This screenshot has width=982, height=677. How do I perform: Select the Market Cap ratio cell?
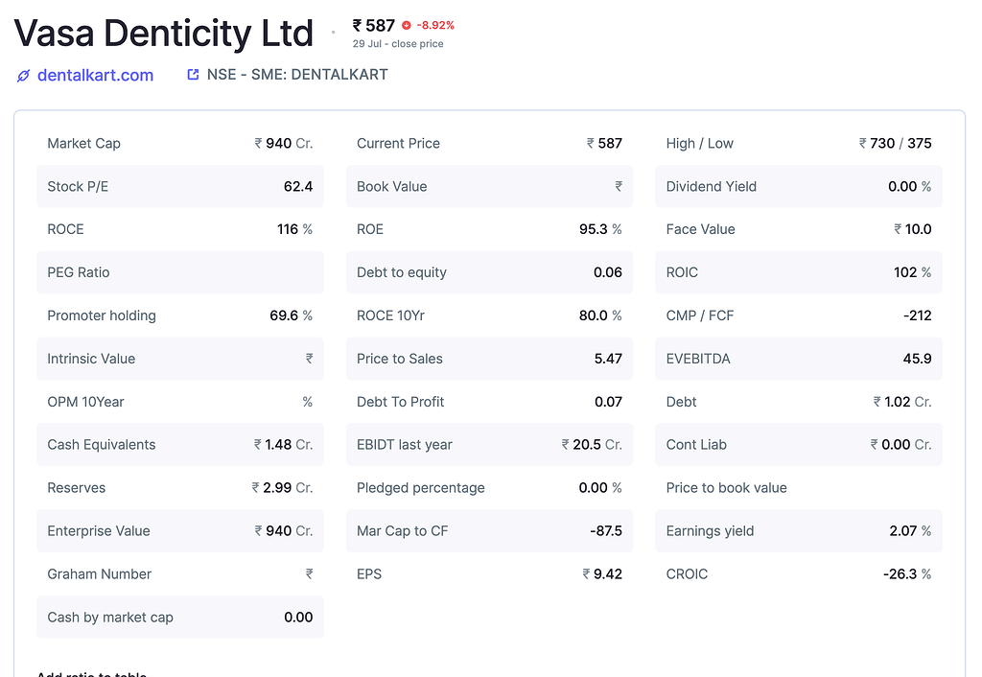click(x=180, y=143)
